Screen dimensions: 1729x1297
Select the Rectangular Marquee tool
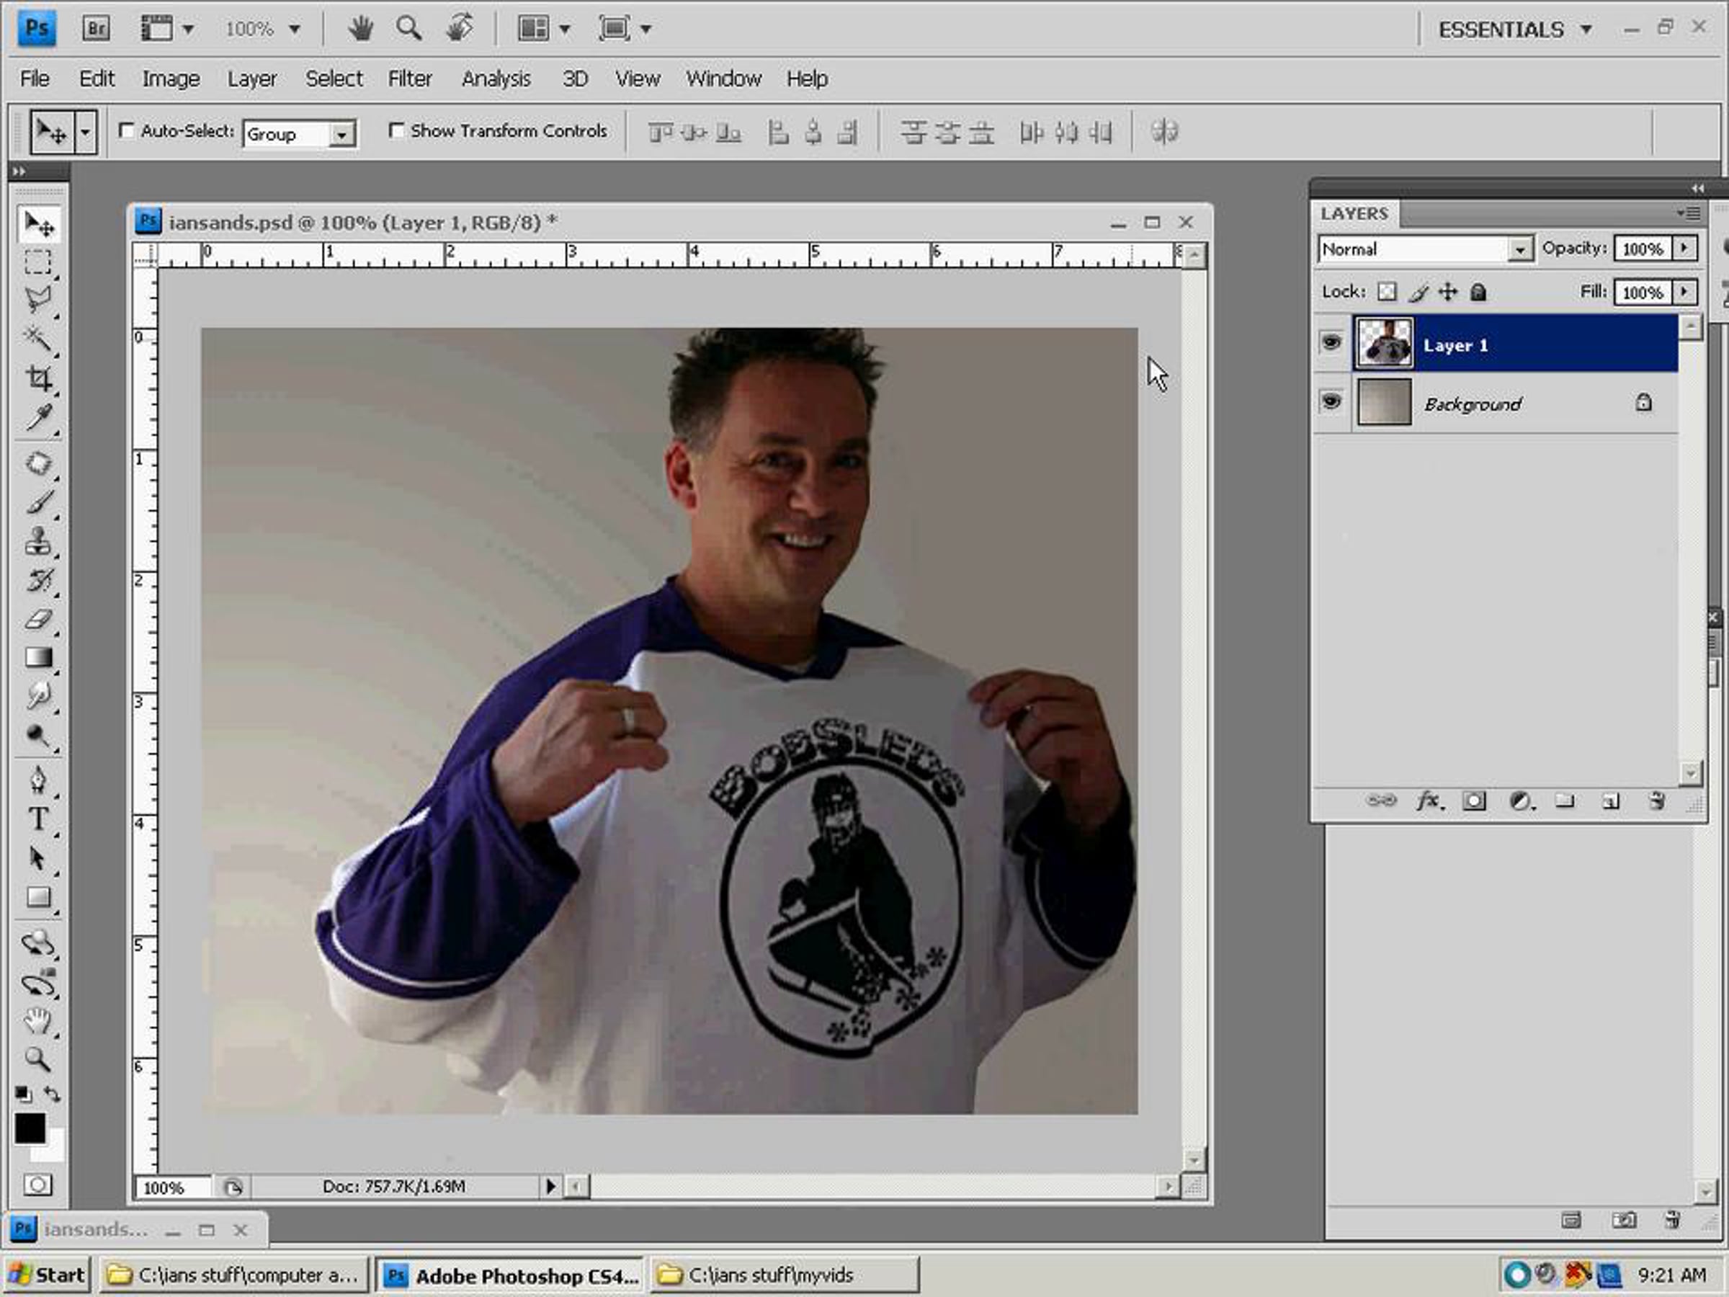coord(38,262)
